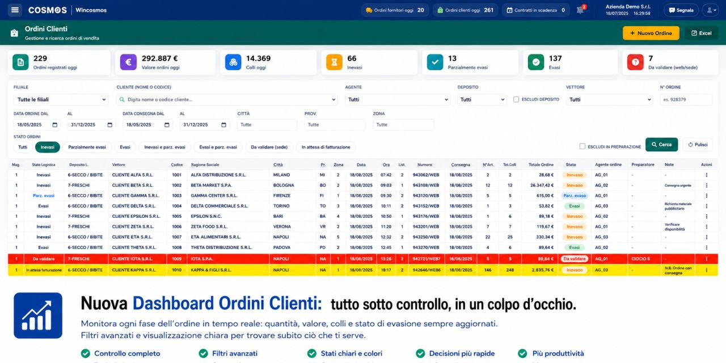
Task: Click the Stato column header
Action: pyautogui.click(x=571, y=164)
